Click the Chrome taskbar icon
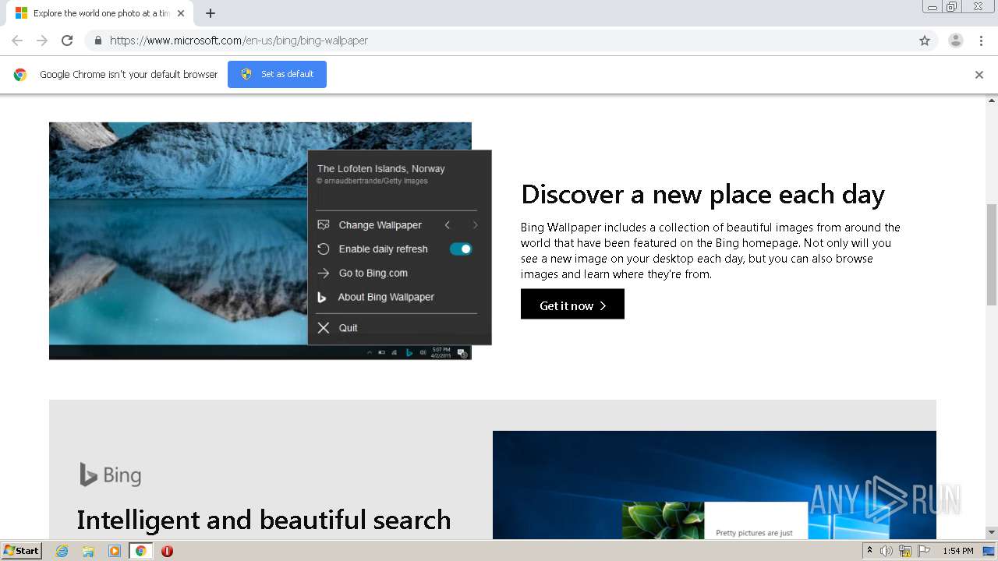The width and height of the screenshot is (998, 561). click(x=141, y=551)
